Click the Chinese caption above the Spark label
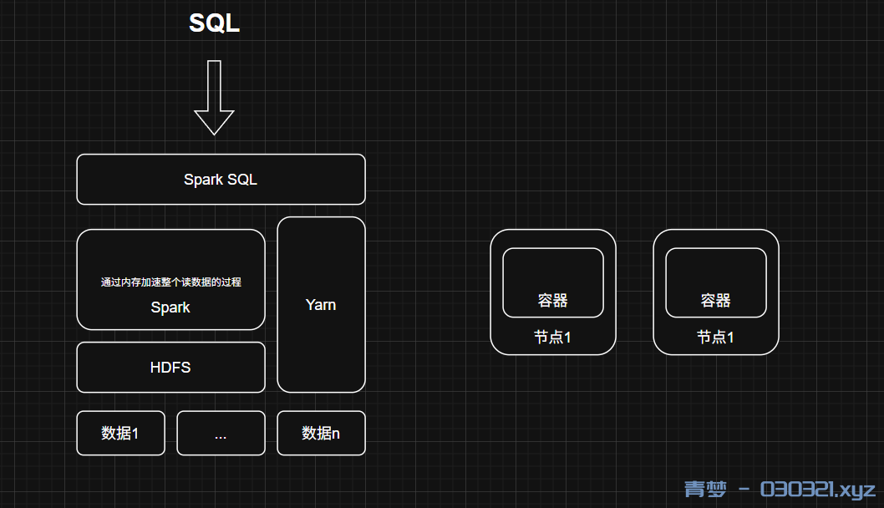The image size is (884, 508). (x=170, y=282)
